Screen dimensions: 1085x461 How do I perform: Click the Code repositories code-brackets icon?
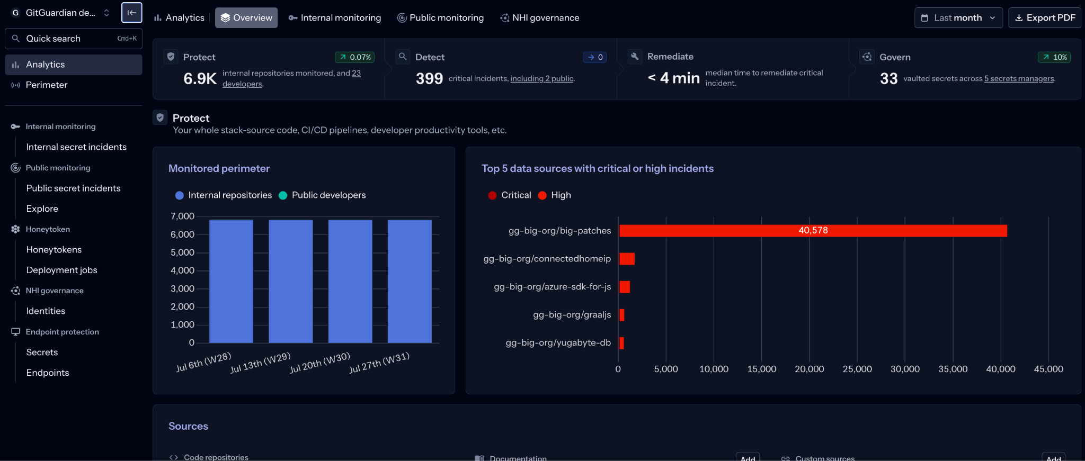[x=173, y=457]
